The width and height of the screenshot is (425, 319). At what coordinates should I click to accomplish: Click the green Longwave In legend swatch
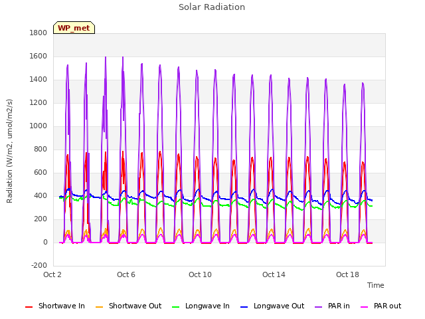[176, 307]
